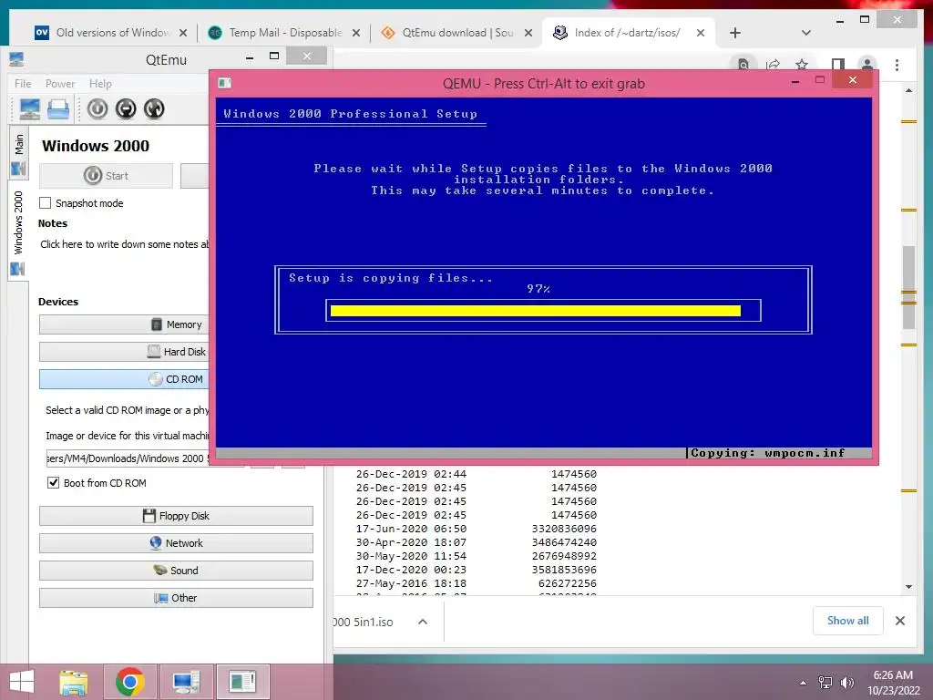
Task: Expand the Memory device section
Action: coord(124,324)
